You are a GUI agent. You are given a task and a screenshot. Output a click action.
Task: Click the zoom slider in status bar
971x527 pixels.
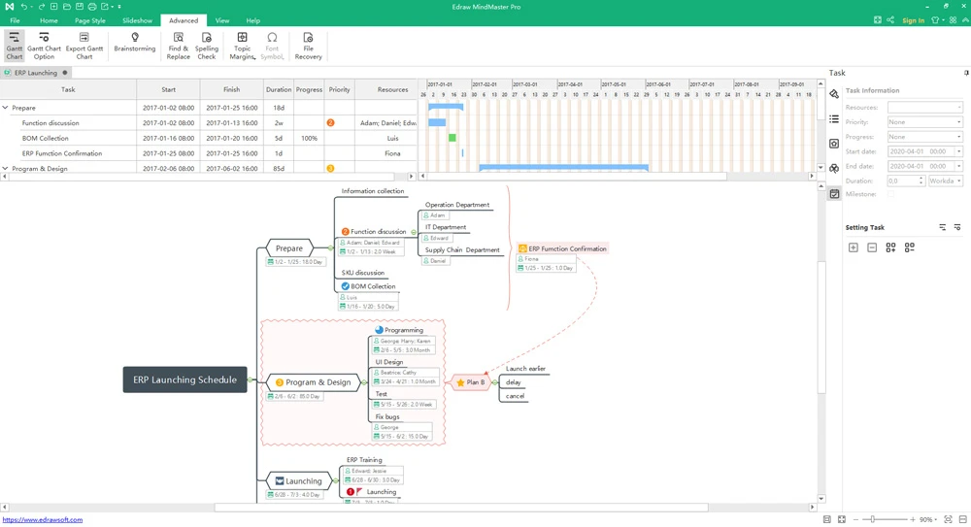(873, 520)
